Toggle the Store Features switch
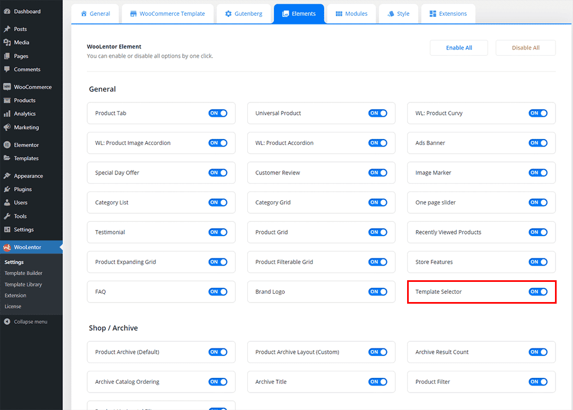 coord(538,262)
